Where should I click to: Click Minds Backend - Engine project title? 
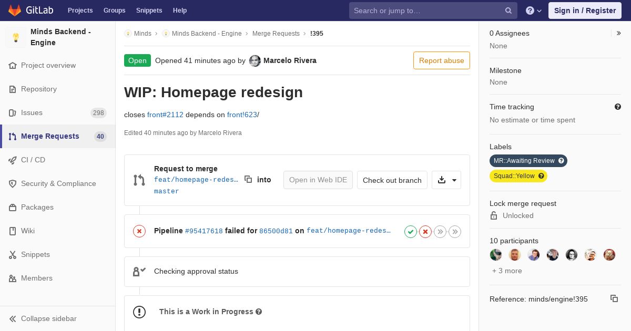pos(61,37)
